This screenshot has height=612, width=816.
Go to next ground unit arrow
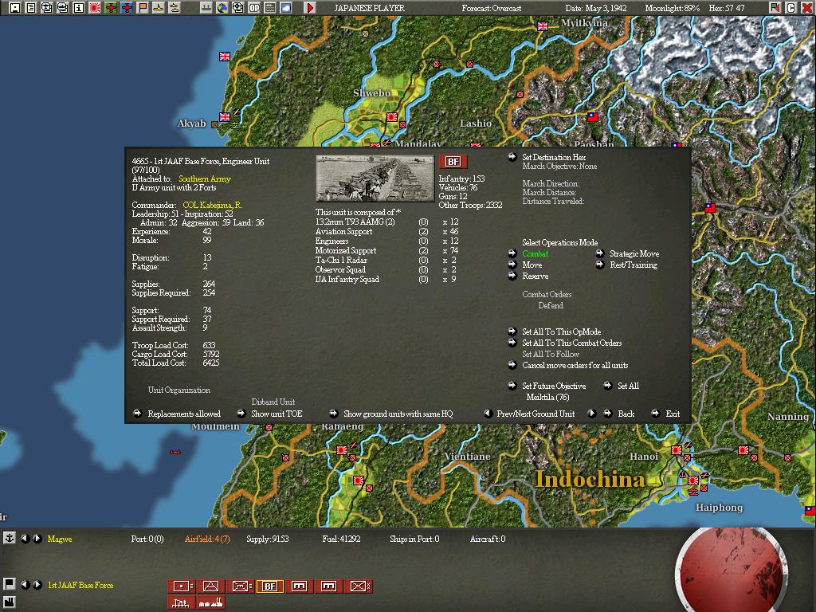[592, 414]
